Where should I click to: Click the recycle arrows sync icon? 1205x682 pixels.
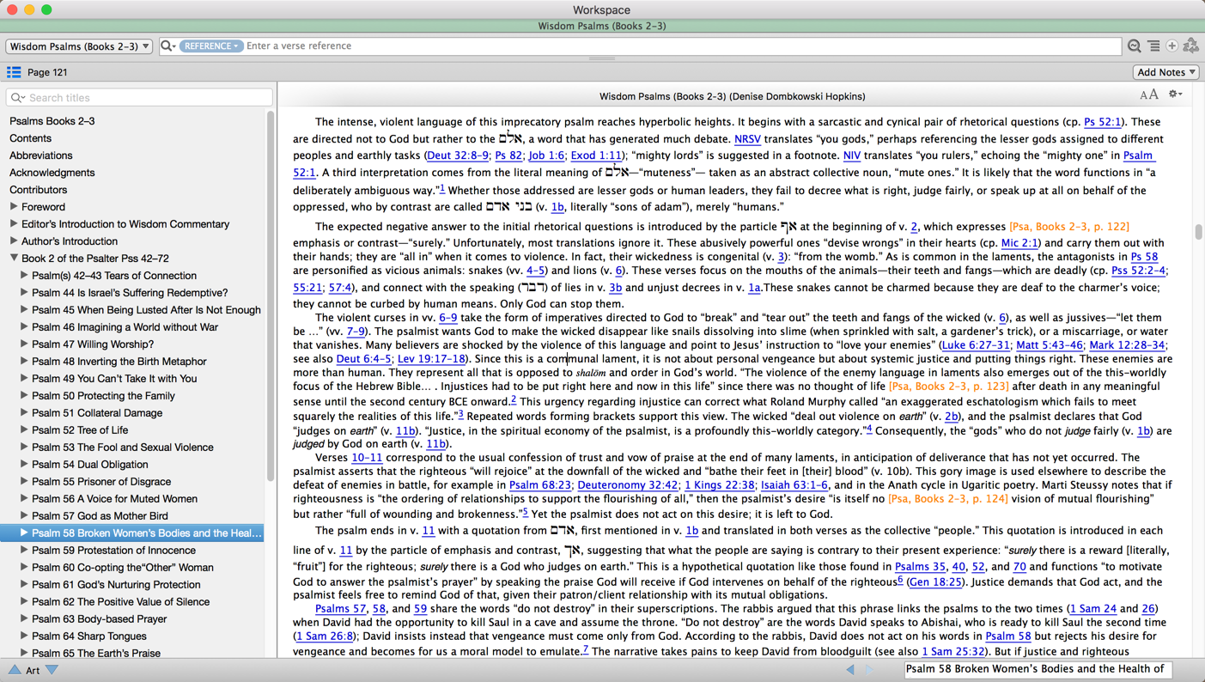(1191, 46)
